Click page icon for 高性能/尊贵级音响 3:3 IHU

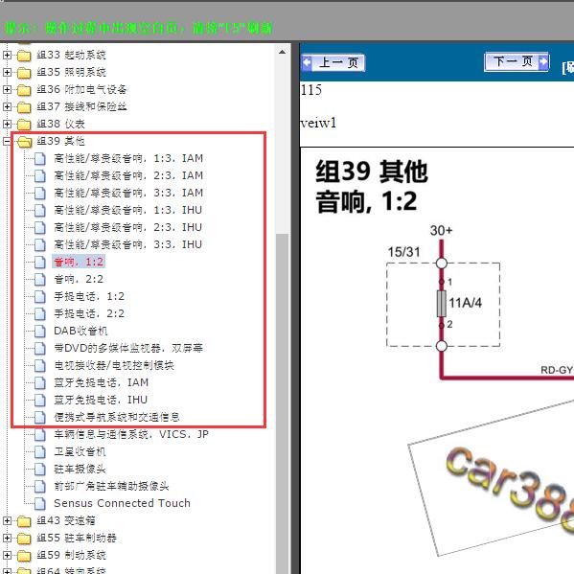(x=40, y=244)
